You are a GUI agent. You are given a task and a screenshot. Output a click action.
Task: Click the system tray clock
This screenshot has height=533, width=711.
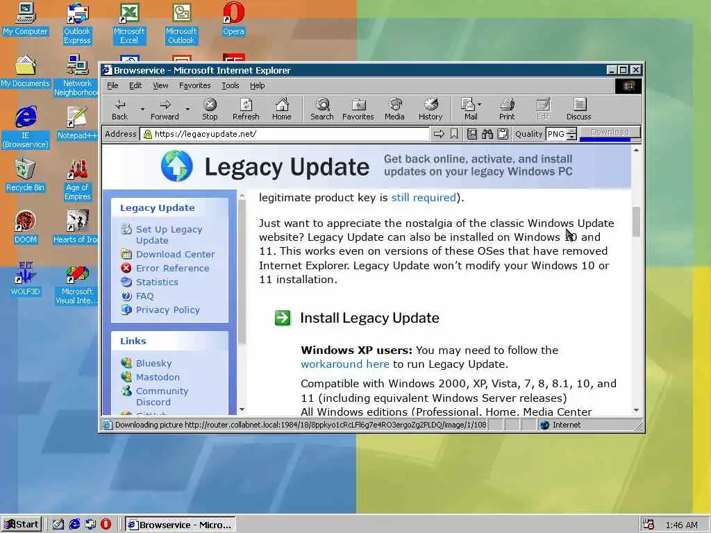coord(681,525)
